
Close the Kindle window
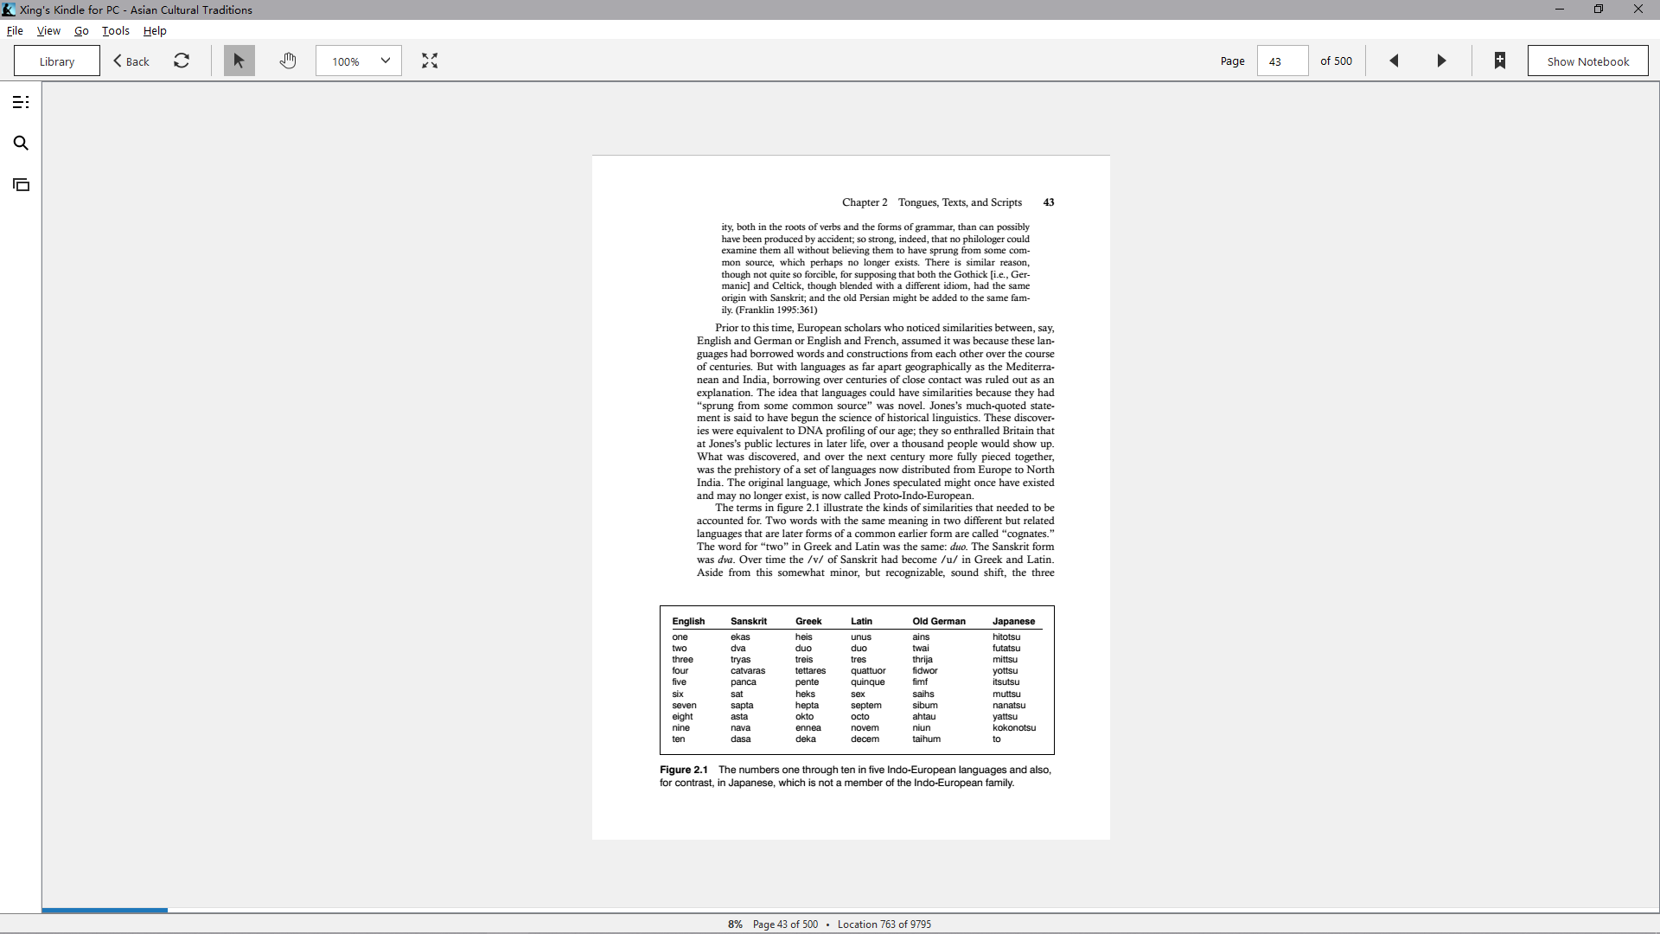click(1638, 10)
